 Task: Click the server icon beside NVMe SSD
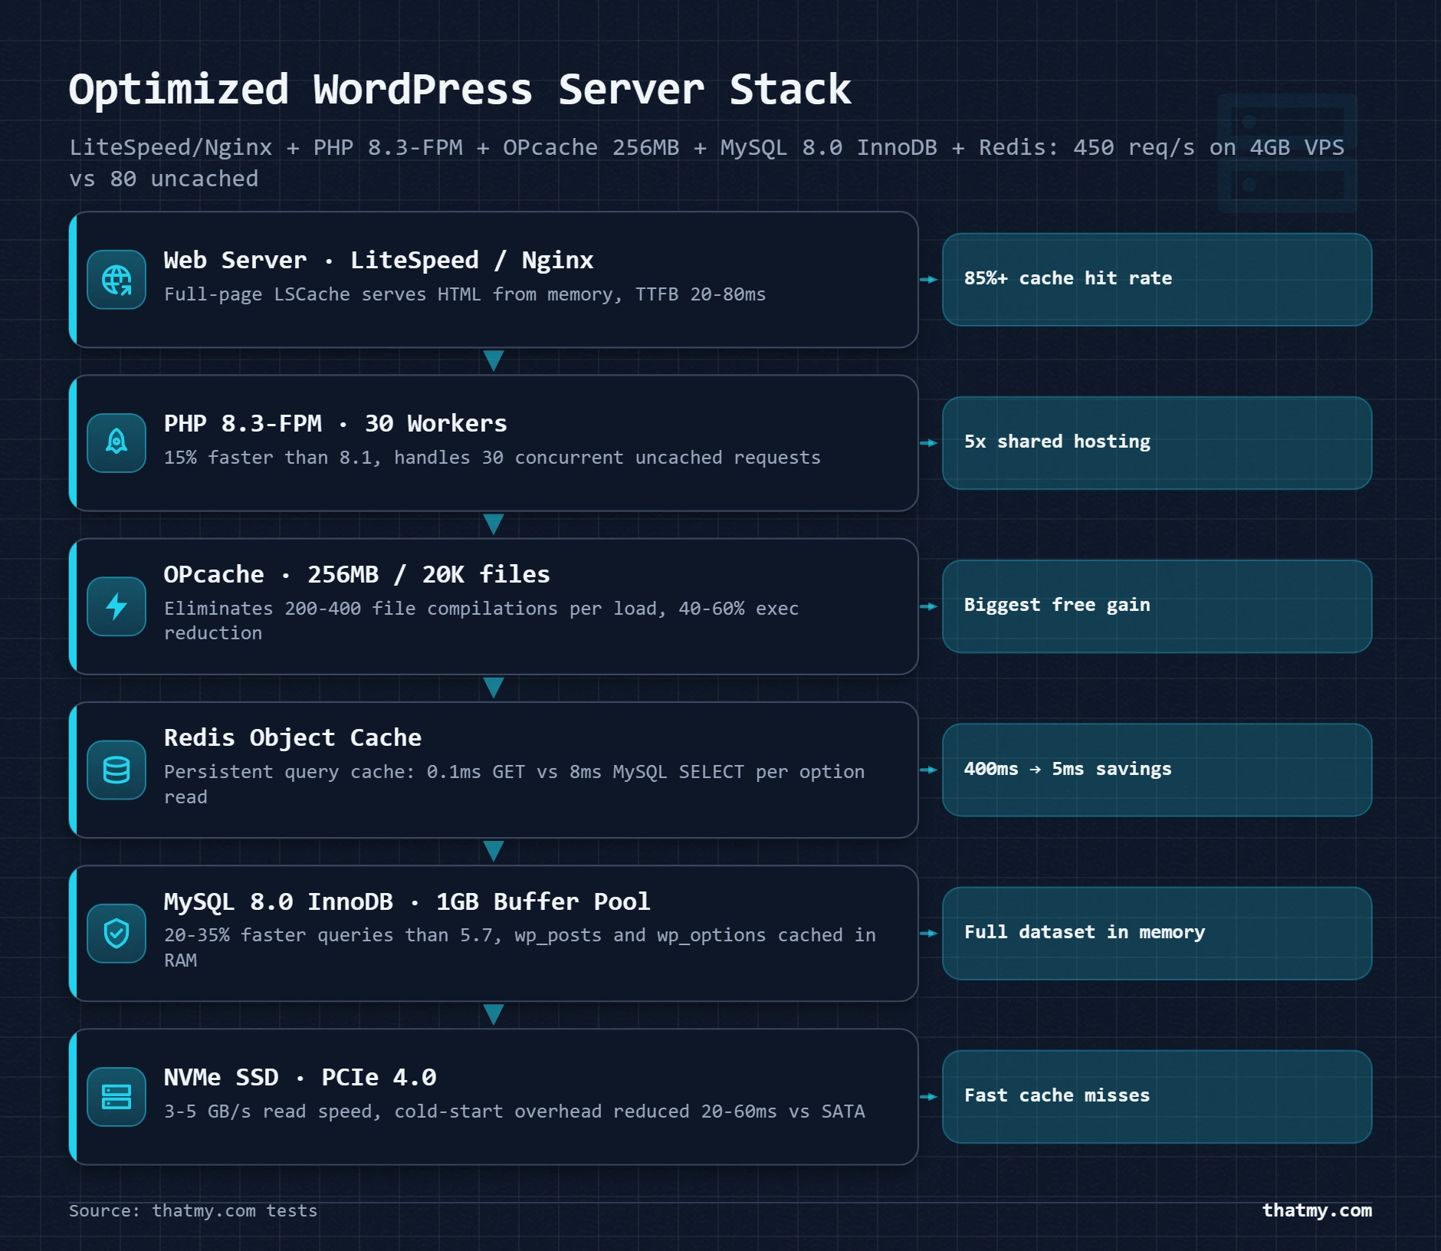coord(117,1097)
